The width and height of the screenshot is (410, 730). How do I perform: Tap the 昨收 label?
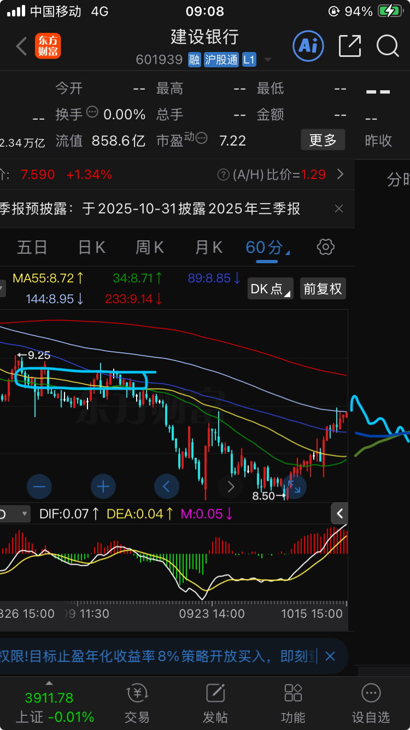point(378,141)
